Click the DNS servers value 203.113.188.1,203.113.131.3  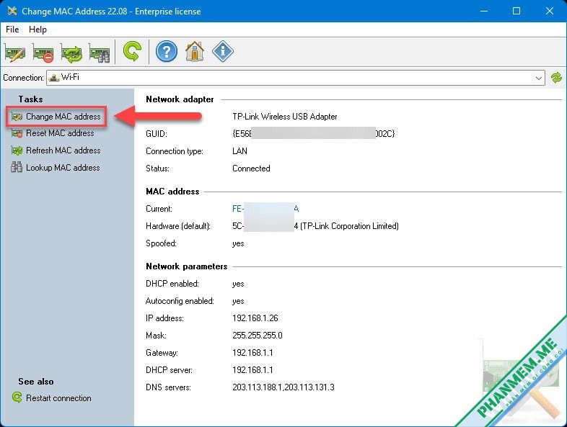283,387
